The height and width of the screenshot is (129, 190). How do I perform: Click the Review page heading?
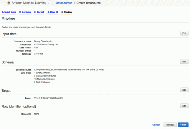pos(8,19)
